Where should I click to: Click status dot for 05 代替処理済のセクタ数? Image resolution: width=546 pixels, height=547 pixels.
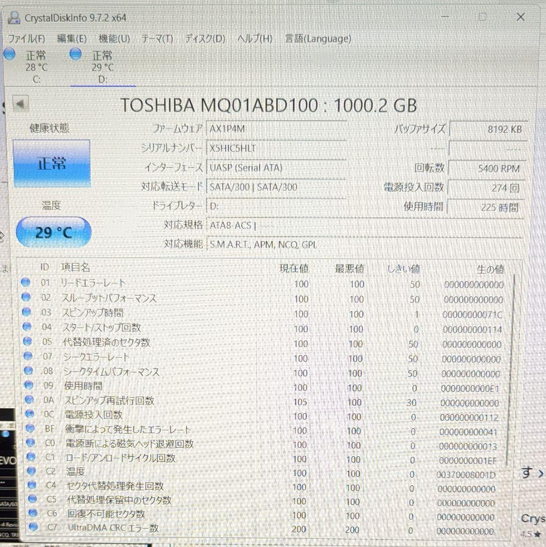coord(27,341)
